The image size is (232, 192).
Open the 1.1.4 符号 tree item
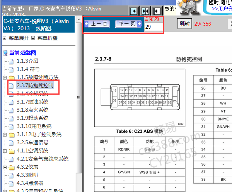click(x=28, y=69)
